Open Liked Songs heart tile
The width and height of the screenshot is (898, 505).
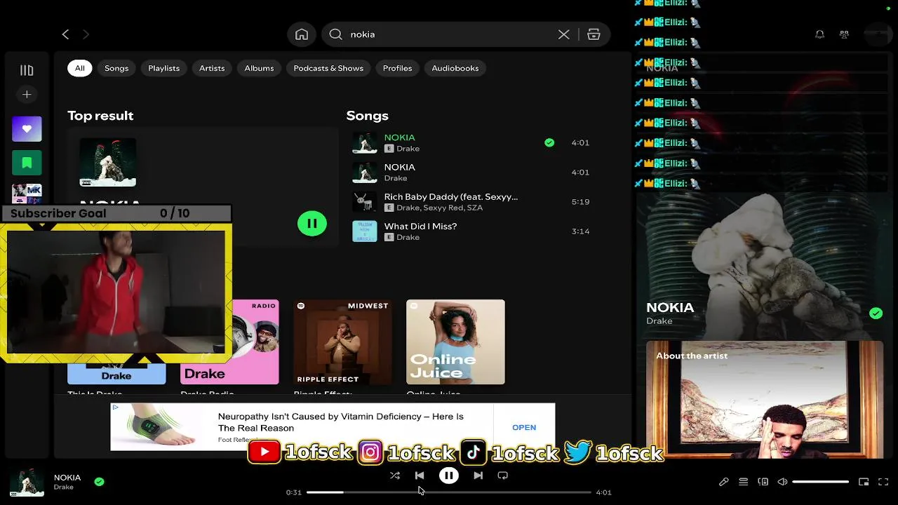tap(27, 129)
